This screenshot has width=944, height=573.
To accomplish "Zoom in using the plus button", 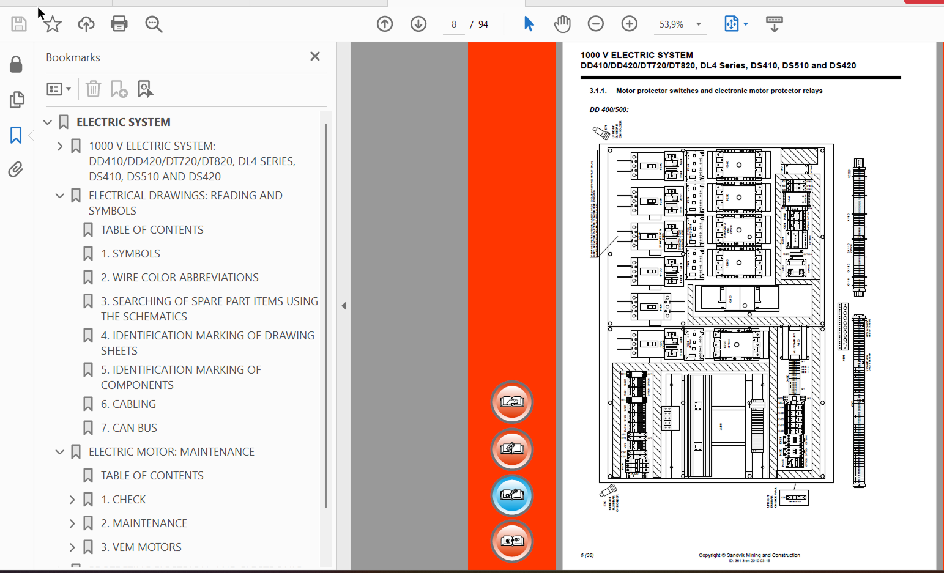I will pyautogui.click(x=629, y=24).
